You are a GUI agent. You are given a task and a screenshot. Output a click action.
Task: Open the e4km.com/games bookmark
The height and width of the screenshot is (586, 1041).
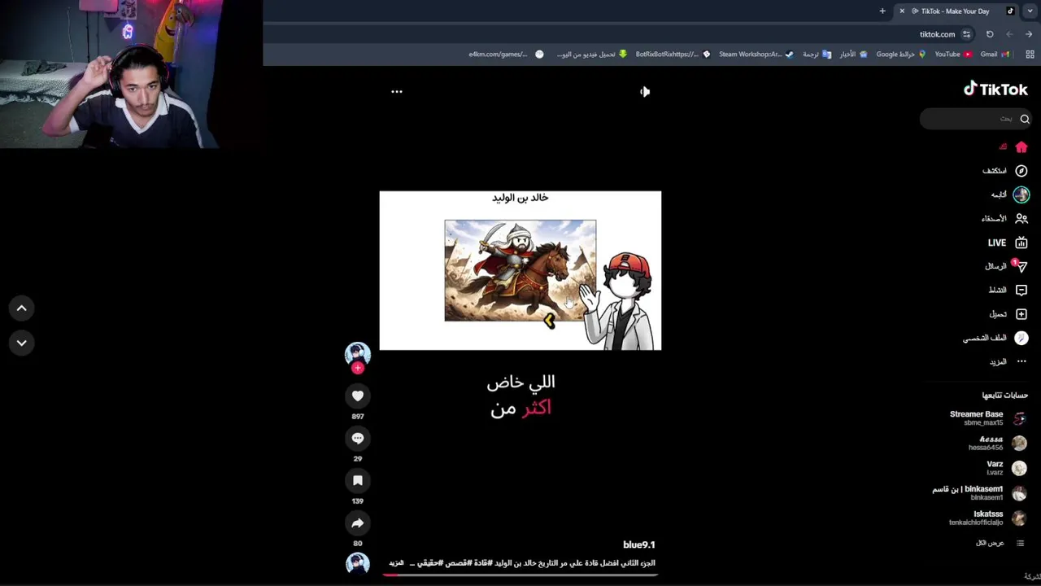(x=506, y=55)
